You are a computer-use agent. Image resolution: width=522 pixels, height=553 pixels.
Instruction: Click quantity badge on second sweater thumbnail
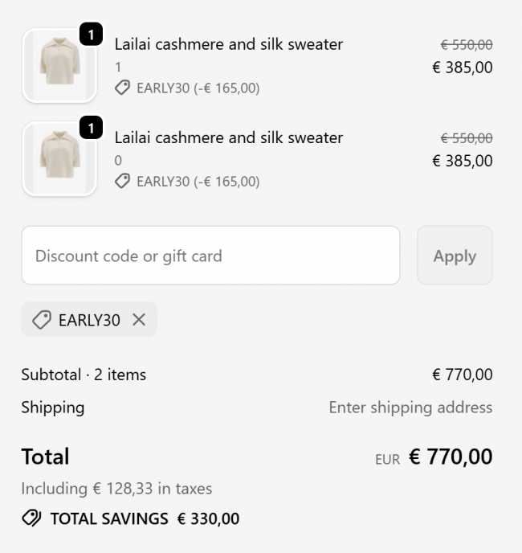tap(92, 128)
